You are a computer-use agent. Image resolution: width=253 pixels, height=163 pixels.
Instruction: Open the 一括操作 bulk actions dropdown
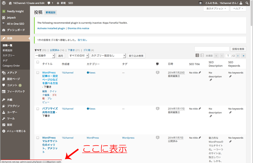click(x=45, y=56)
